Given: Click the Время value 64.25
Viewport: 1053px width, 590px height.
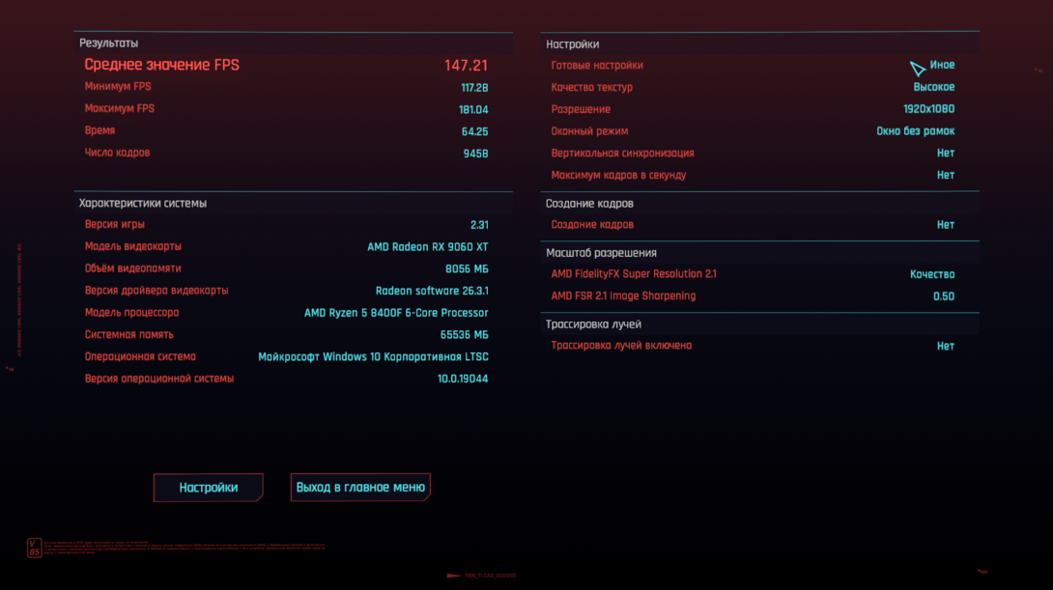Looking at the screenshot, I should click(474, 132).
